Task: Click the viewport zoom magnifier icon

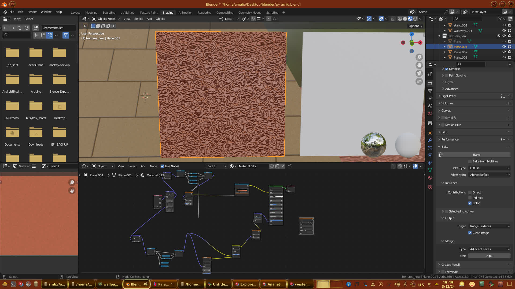Action: 419,57
